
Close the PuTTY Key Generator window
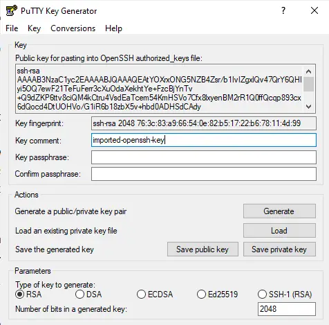click(314, 10)
